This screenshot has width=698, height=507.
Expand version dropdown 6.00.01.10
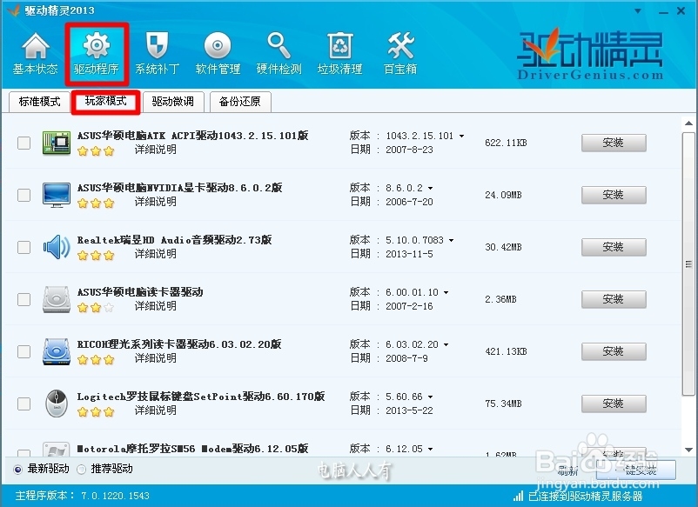446,293
